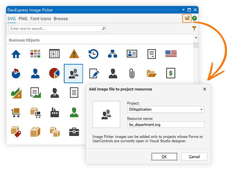Image resolution: width=227 pixels, height=170 pixels.
Task: Choose the two stacked boxes icon
Action: [55, 132]
